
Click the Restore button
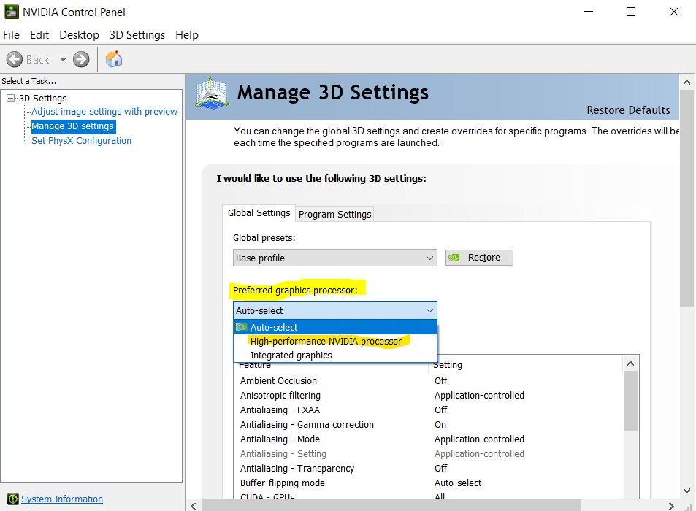(479, 258)
